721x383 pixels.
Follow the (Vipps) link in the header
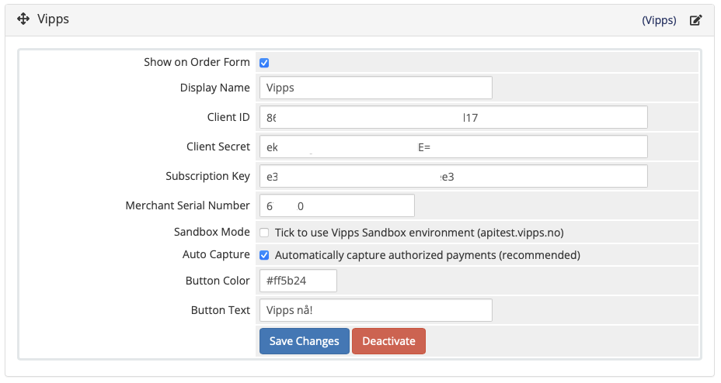pyautogui.click(x=659, y=20)
